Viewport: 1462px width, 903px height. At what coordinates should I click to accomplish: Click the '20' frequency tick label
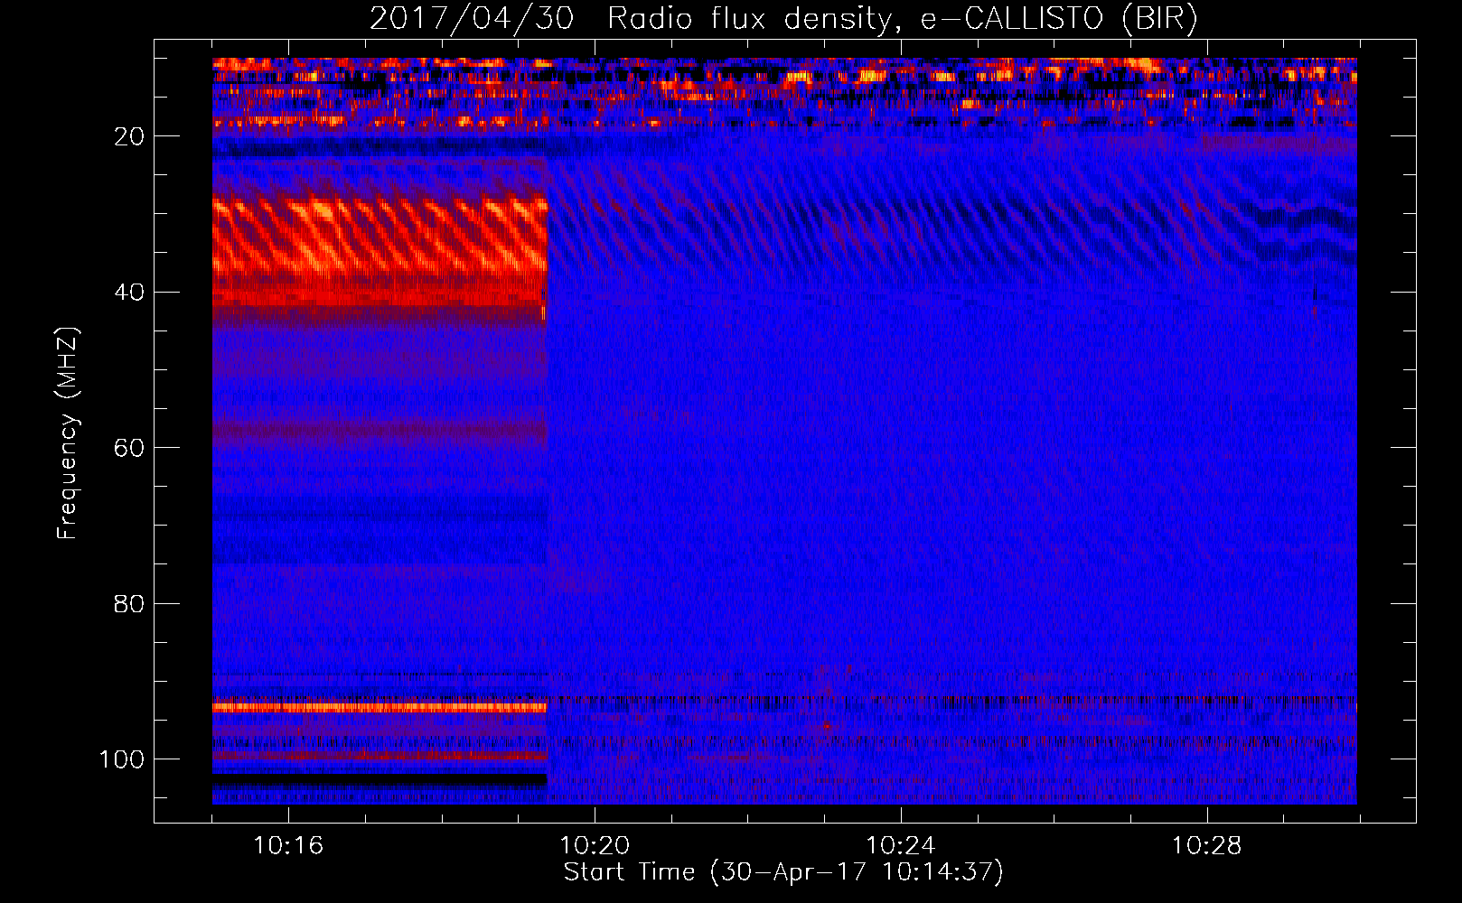tap(129, 136)
